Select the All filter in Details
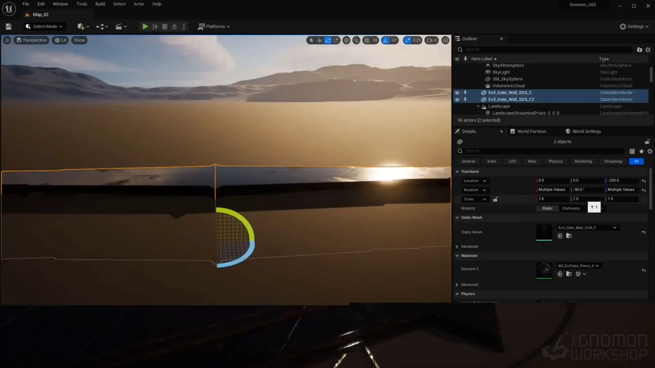This screenshot has height=368, width=655. point(636,162)
